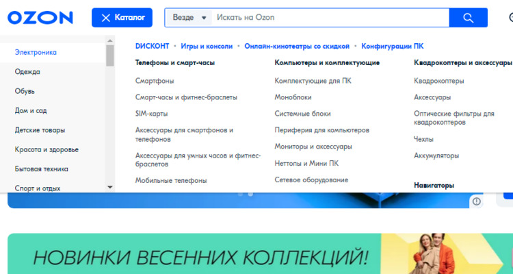Open Телефоны и смарт-часы heading
The width and height of the screenshot is (513, 274).
[175, 62]
